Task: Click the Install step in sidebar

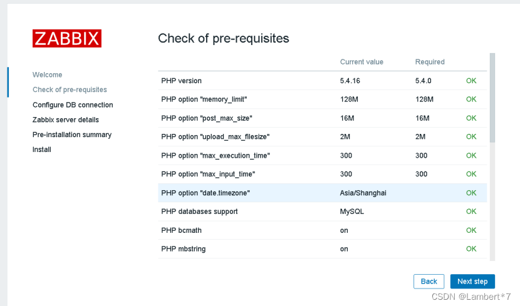Action: (x=42, y=150)
